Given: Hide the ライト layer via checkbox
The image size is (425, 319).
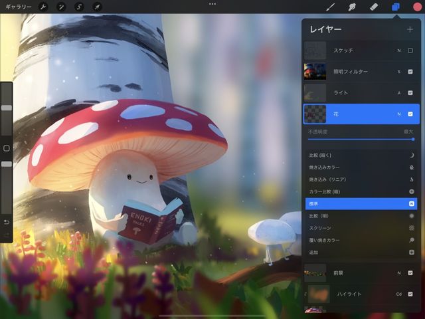Looking at the screenshot, I should click(410, 93).
